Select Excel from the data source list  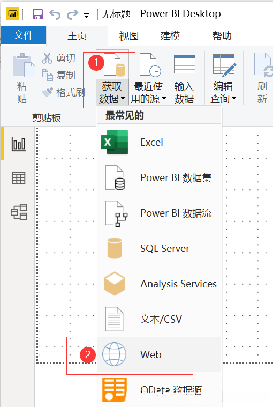pyautogui.click(x=159, y=142)
